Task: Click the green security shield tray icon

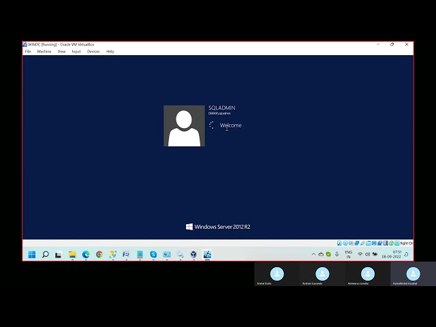Action: (x=328, y=254)
